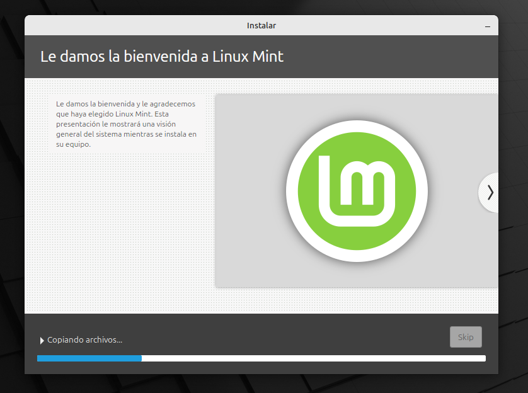528x393 pixels.
Task: Click the words "Linux Mint" in the heading
Action: 249,57
